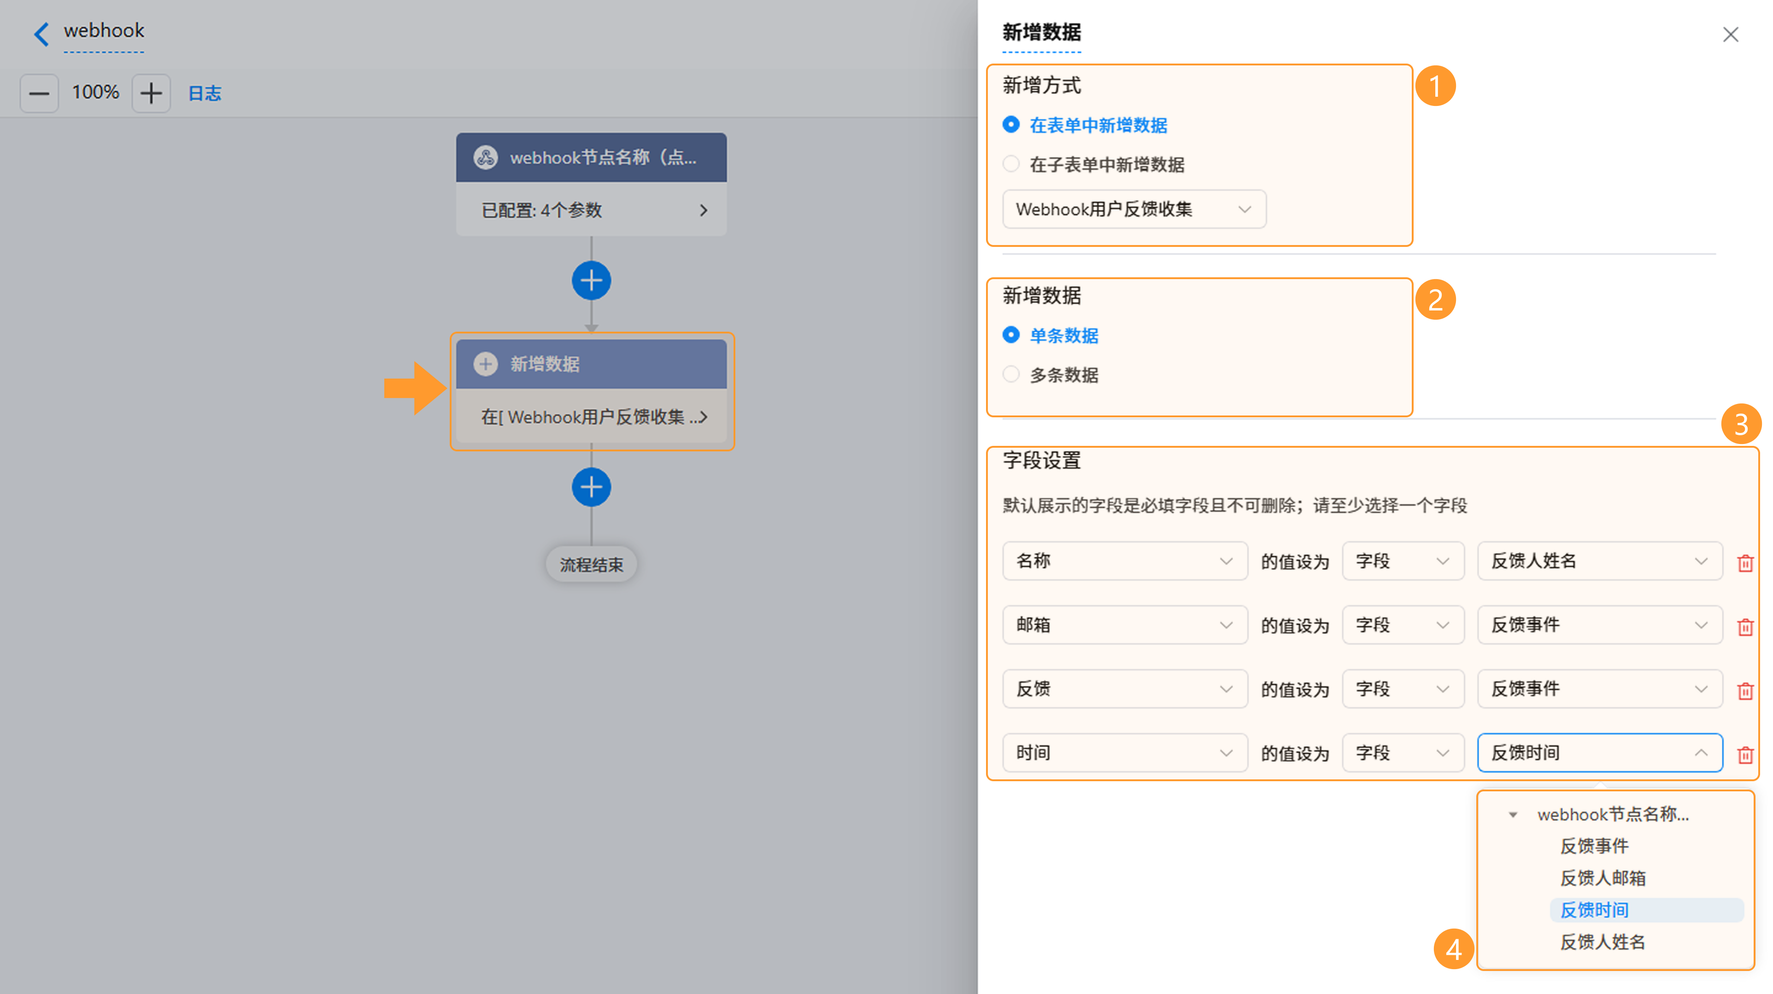Screen dimensions: 1773x994
Task: Delete the 名称 field mapping row
Action: pyautogui.click(x=1745, y=563)
